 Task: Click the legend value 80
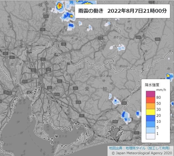(x=159, y=97)
